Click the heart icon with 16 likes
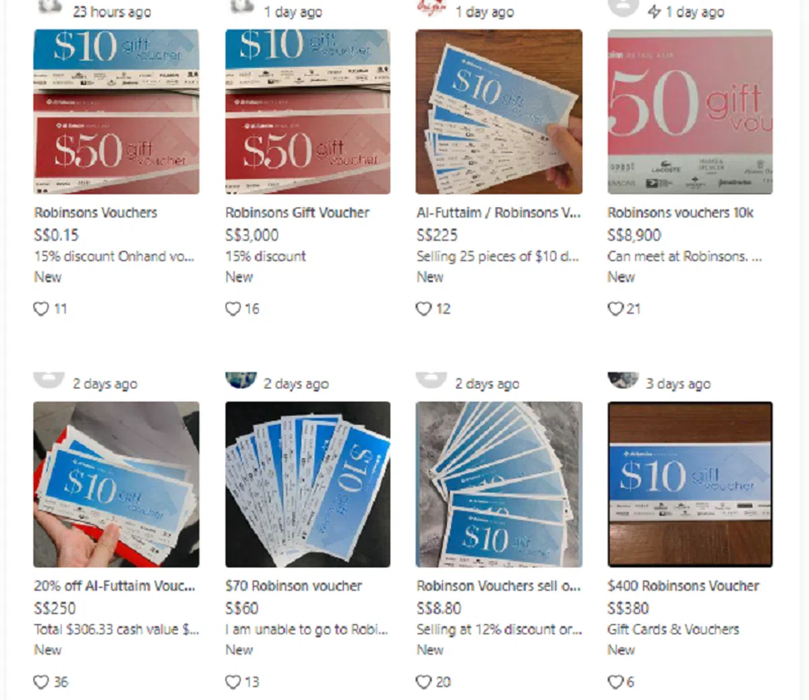The image size is (809, 700). (233, 309)
